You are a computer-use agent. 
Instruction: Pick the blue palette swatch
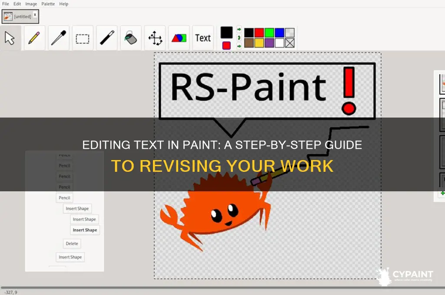tap(279, 33)
